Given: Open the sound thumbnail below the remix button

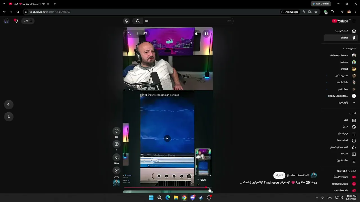Looking at the screenshot, I should (116, 183).
